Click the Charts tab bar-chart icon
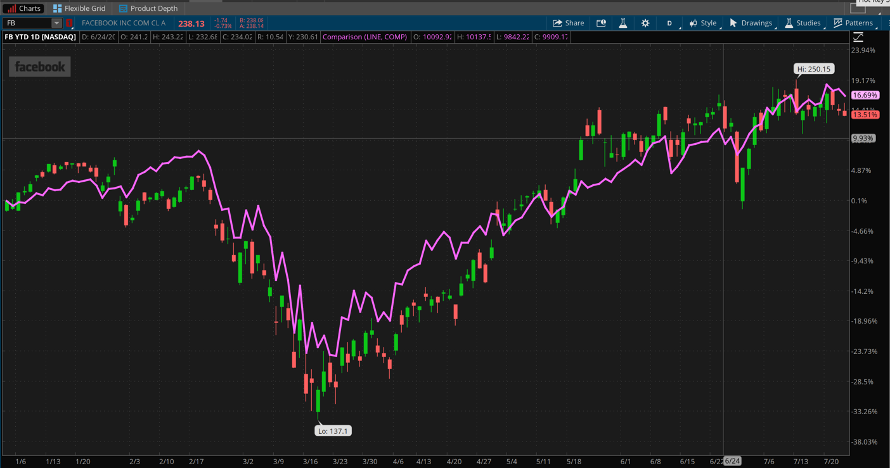The width and height of the screenshot is (890, 468). click(12, 8)
